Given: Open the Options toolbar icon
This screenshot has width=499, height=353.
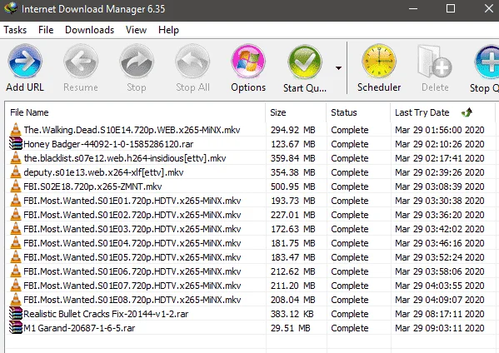Looking at the screenshot, I should point(248,62).
